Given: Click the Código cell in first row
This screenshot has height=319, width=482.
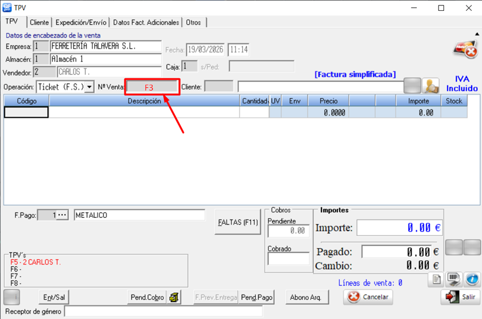Looking at the screenshot, I should [27, 112].
